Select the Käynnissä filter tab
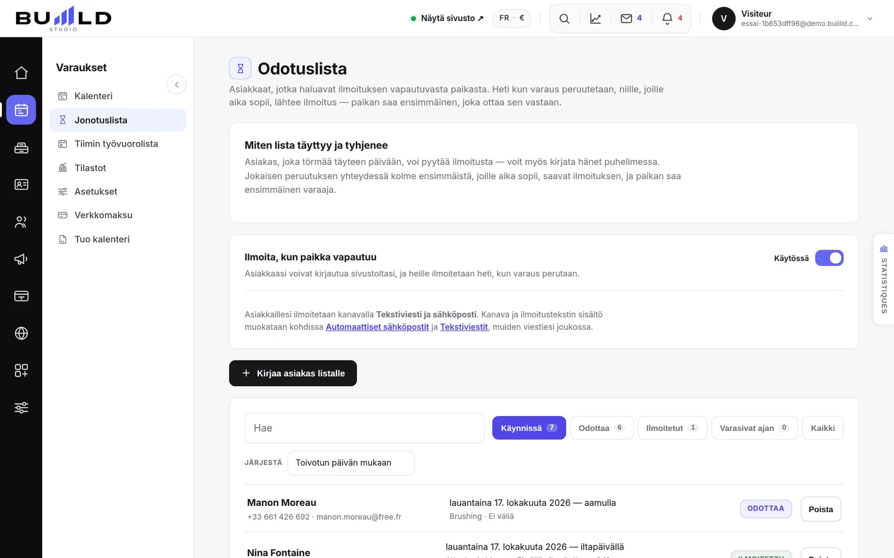Viewport: 894px width, 558px height. tap(529, 428)
